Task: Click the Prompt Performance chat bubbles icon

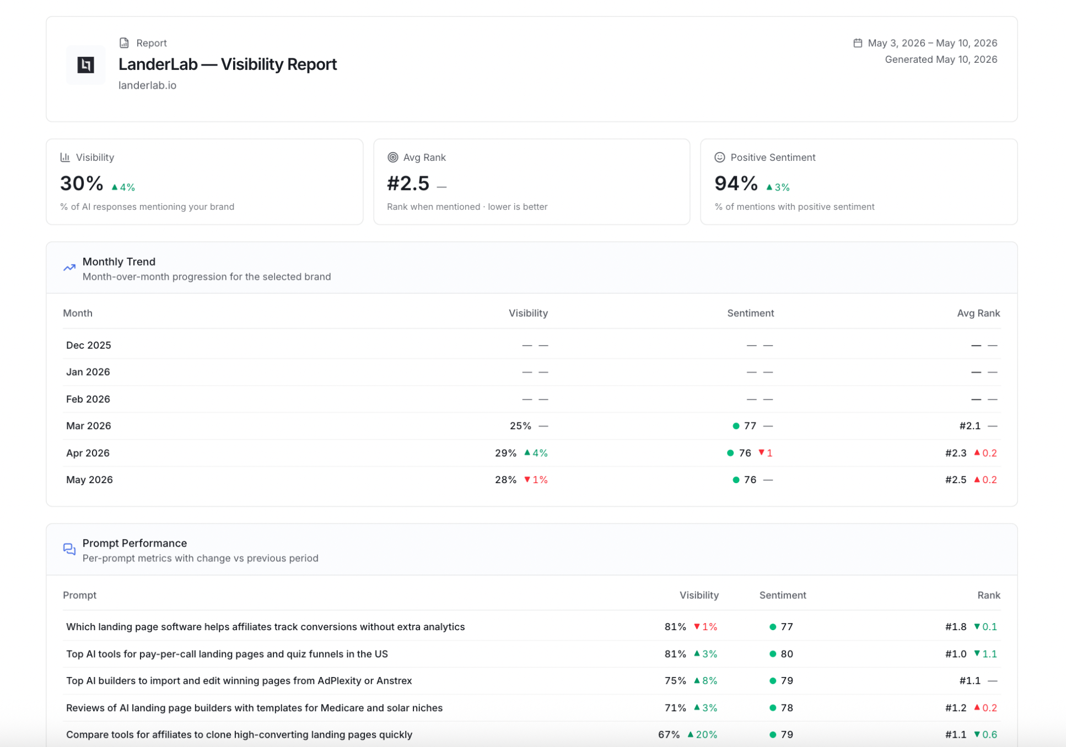Action: pyautogui.click(x=69, y=549)
